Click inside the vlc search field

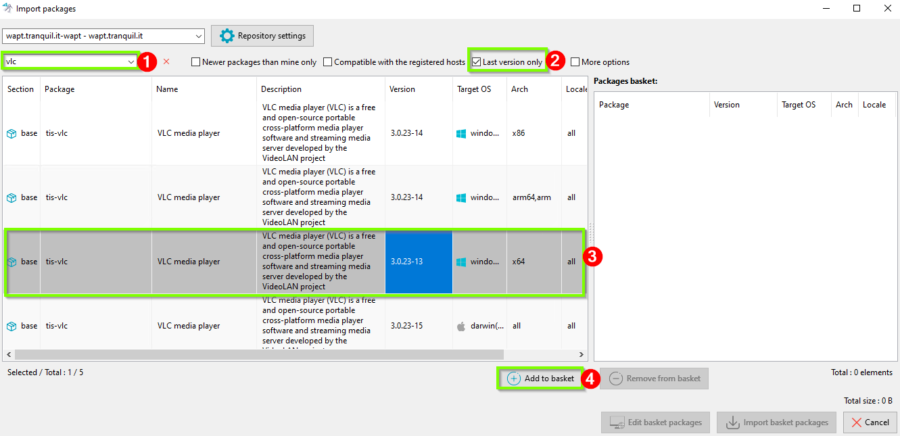point(64,62)
